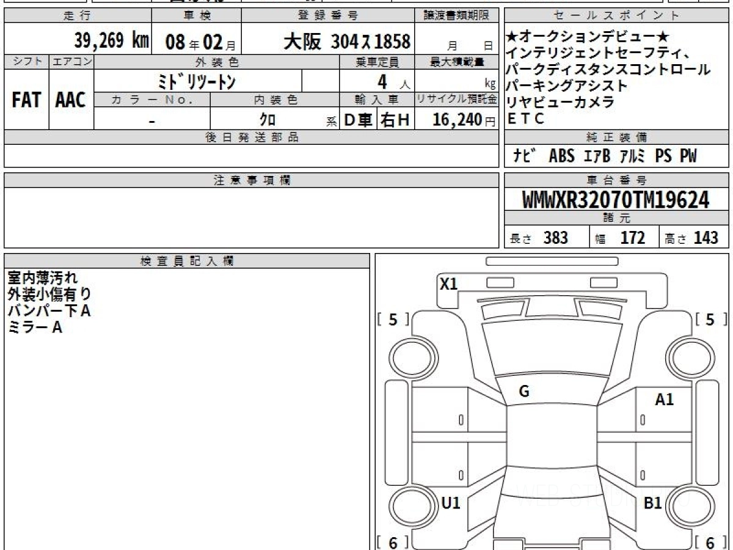
Task: Click the 乗車定員 header
Action: [x=377, y=62]
